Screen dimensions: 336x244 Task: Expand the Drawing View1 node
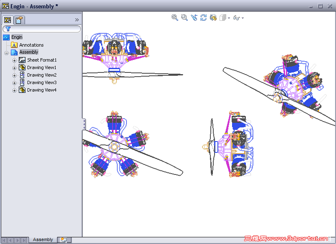(x=14, y=68)
